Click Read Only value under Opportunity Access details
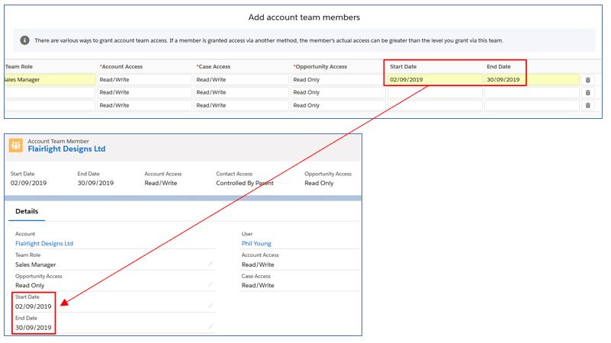 pos(30,285)
